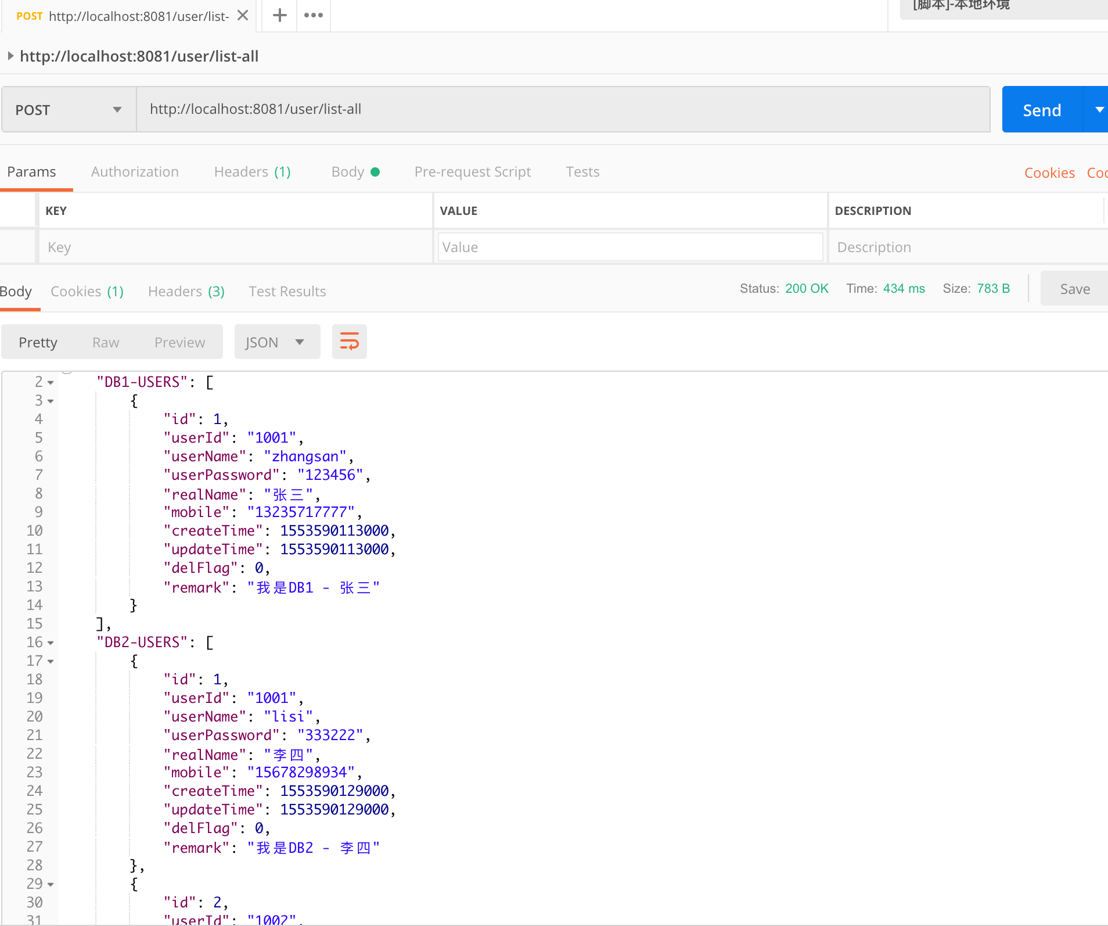Open the request Body tab

(355, 172)
